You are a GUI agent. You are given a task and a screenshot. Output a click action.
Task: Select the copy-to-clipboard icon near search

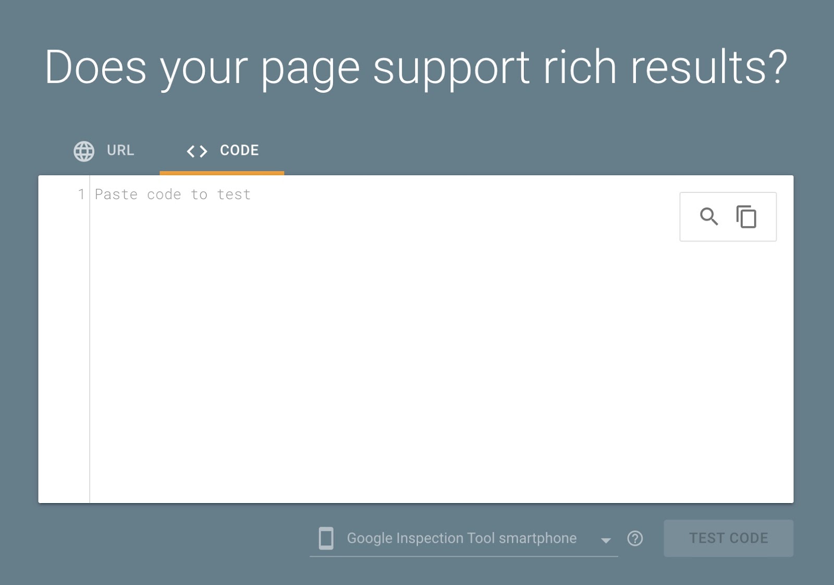tap(746, 216)
